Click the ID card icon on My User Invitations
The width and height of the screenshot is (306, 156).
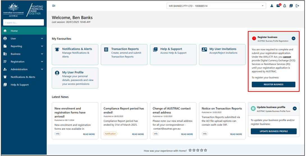204,50
